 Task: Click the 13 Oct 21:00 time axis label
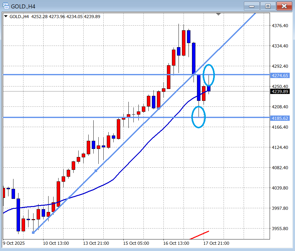(x=96, y=243)
